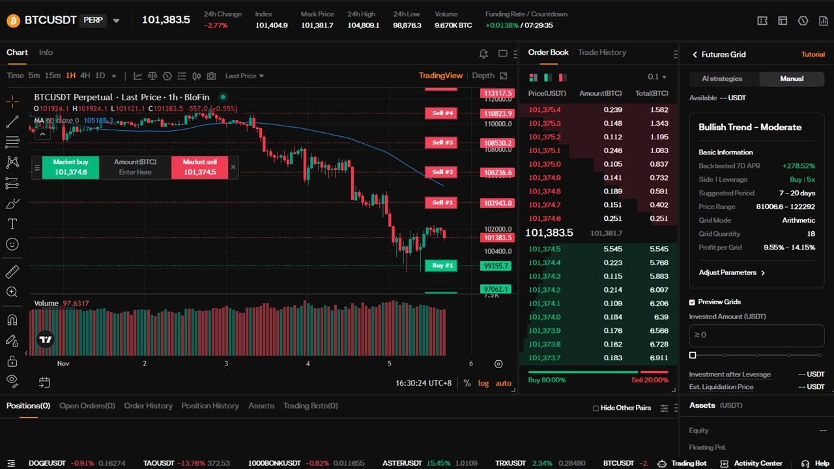
Task: Go back from Futures Grid panel
Action: click(x=695, y=55)
